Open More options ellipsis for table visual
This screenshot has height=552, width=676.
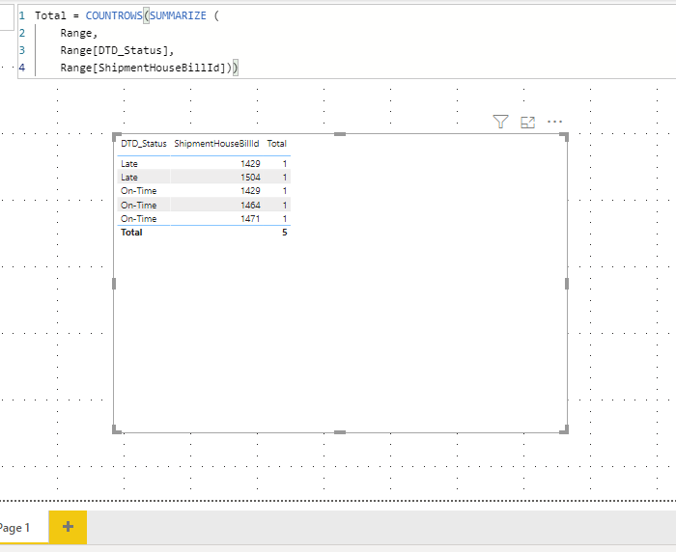point(554,122)
